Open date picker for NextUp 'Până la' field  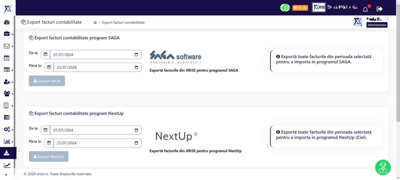[x=136, y=143]
